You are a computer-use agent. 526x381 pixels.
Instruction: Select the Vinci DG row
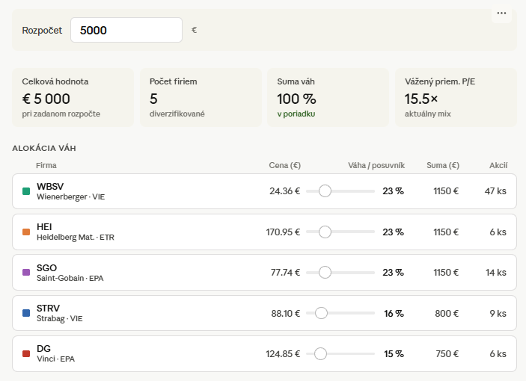pos(264,353)
